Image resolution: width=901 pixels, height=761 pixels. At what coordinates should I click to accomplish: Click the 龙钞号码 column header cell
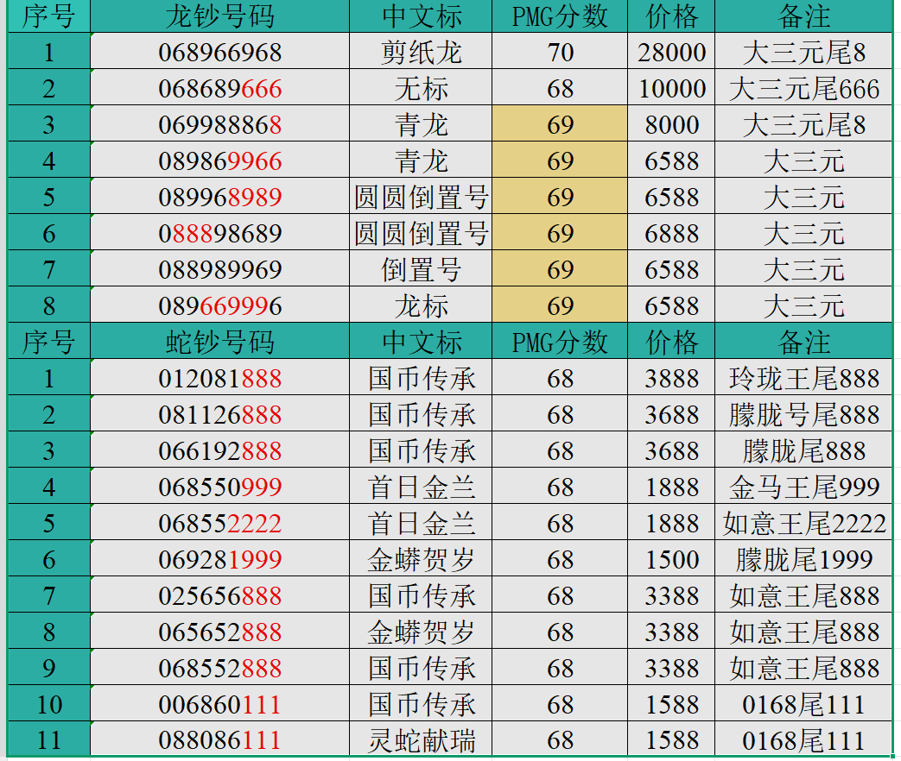[219, 16]
